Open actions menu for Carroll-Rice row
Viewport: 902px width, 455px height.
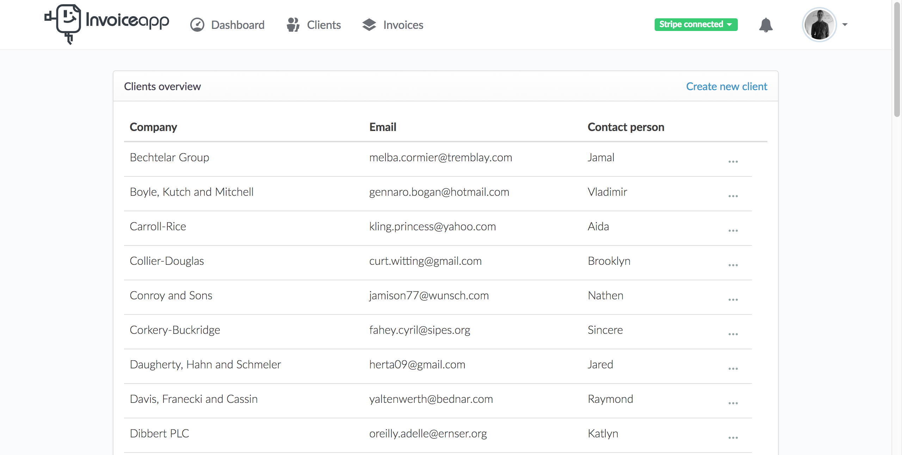(x=733, y=230)
